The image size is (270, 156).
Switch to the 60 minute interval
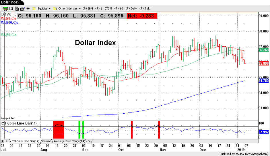(x=119, y=8)
